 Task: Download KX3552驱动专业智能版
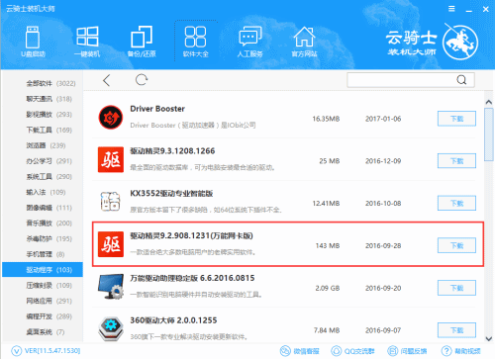456,203
